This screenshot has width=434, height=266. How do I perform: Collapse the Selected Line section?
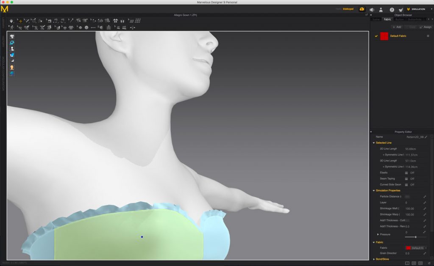pyautogui.click(x=374, y=143)
